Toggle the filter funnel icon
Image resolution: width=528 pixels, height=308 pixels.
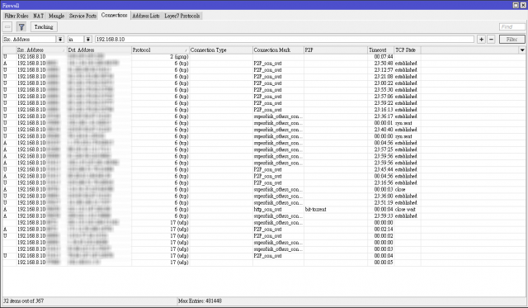(21, 27)
